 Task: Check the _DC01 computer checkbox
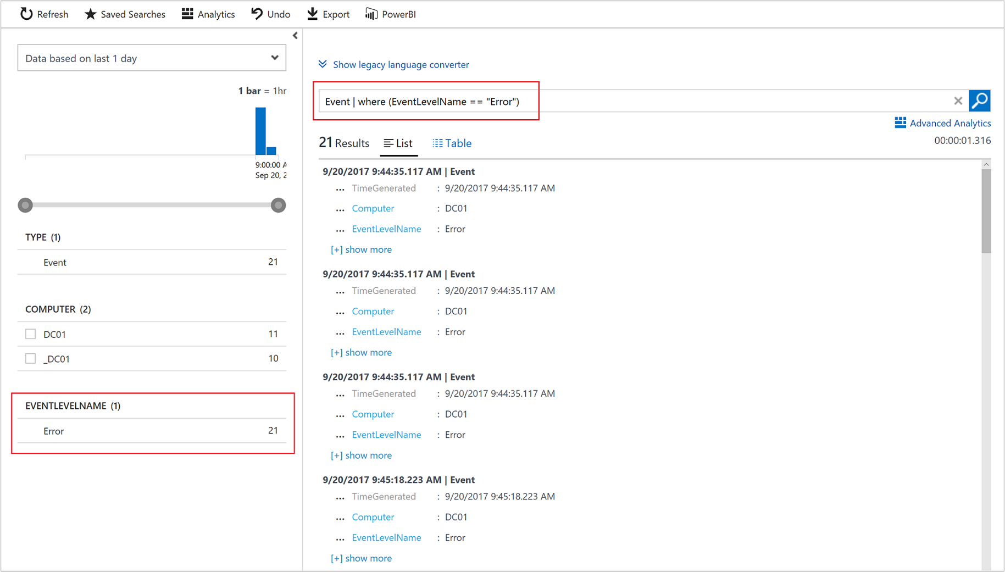[x=31, y=359]
